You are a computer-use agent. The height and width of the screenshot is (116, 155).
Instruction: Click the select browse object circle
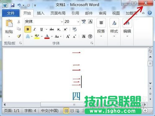click(x=150, y=94)
